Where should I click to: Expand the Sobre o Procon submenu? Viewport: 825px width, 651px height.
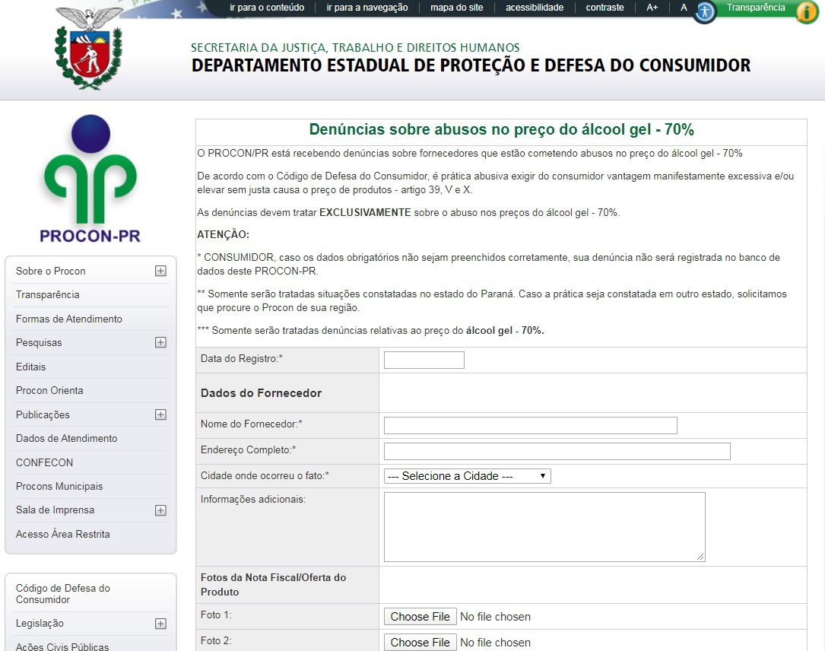(x=160, y=271)
